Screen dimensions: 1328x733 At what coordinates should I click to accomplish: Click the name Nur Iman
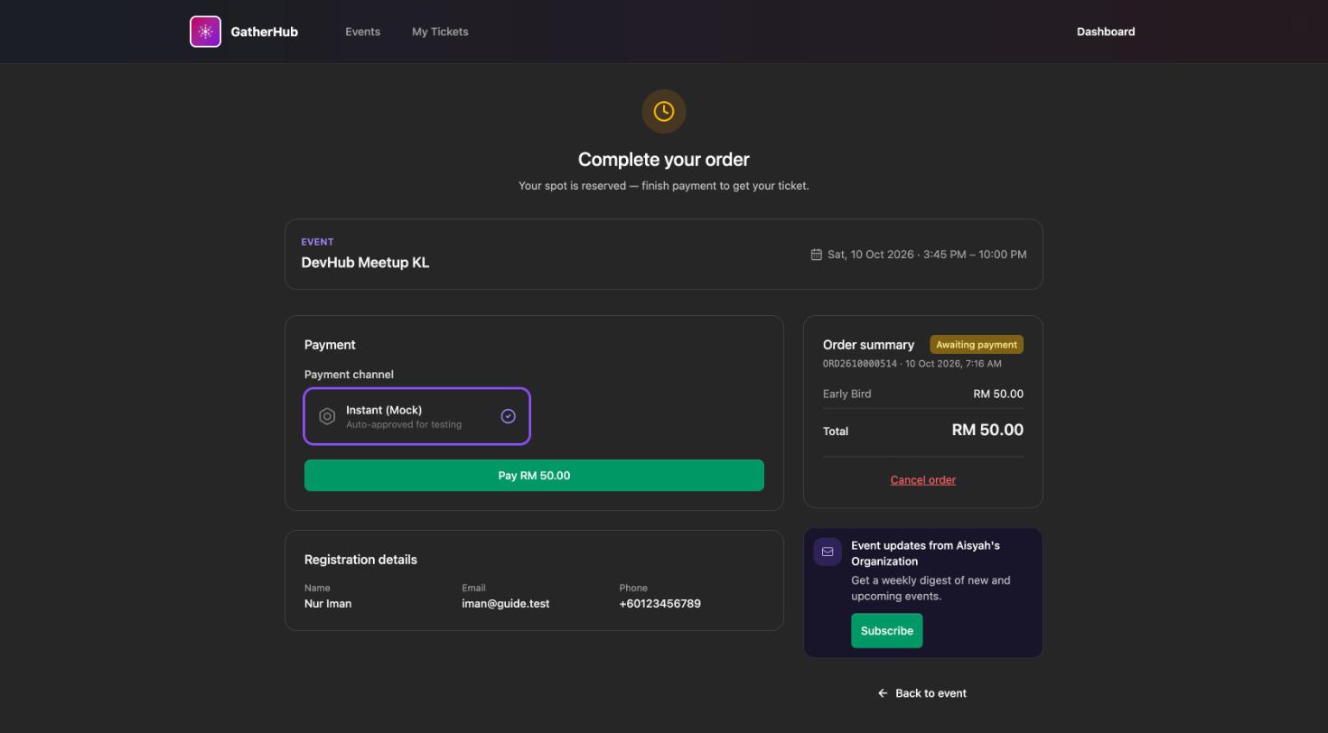click(328, 604)
